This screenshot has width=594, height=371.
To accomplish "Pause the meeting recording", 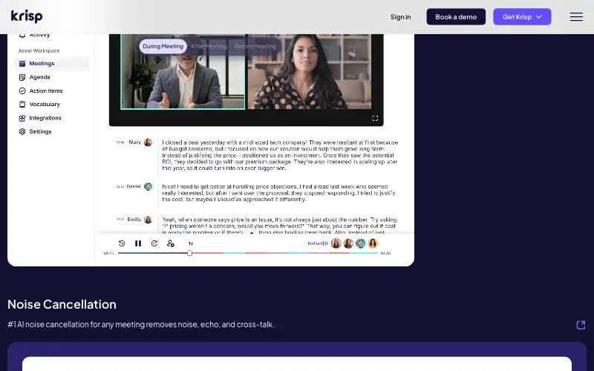I will tap(138, 243).
